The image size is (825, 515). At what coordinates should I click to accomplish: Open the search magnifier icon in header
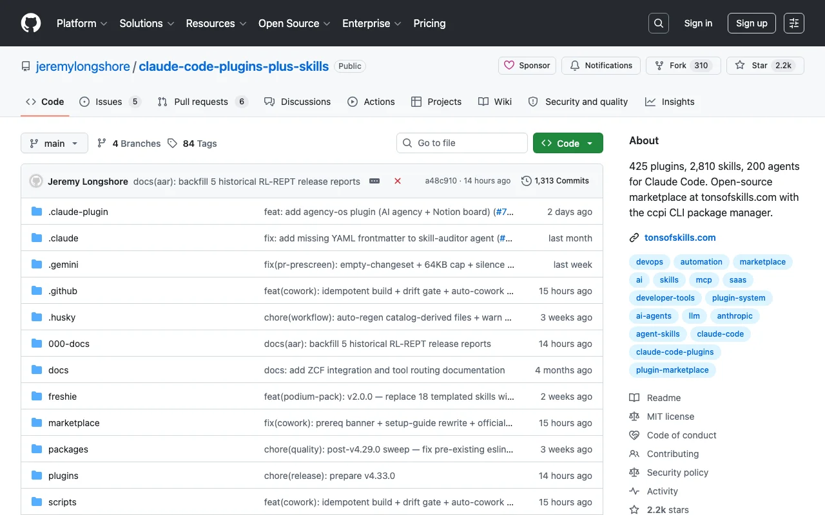click(659, 23)
